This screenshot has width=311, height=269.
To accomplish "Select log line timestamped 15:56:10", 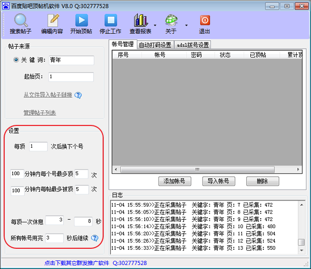I will pos(192,219).
